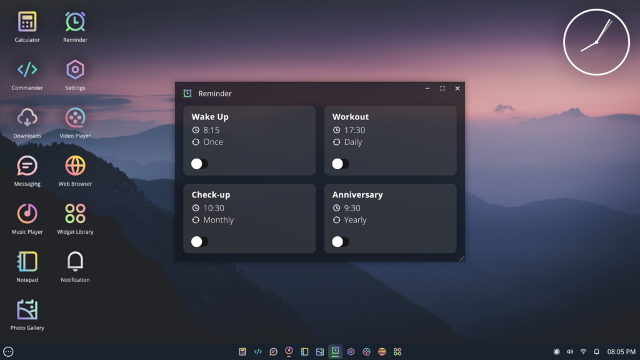Image resolution: width=640 pixels, height=360 pixels.
Task: Open Wi-Fi settings from the system tray
Action: (x=583, y=351)
